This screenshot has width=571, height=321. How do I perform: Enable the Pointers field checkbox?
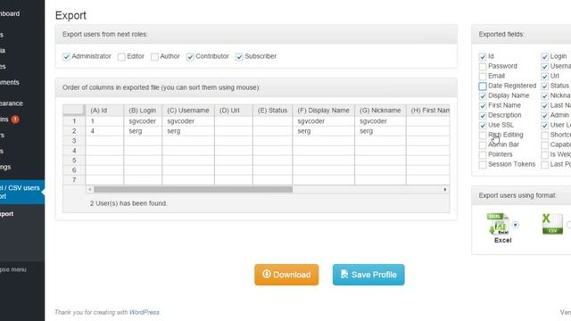coord(483,155)
